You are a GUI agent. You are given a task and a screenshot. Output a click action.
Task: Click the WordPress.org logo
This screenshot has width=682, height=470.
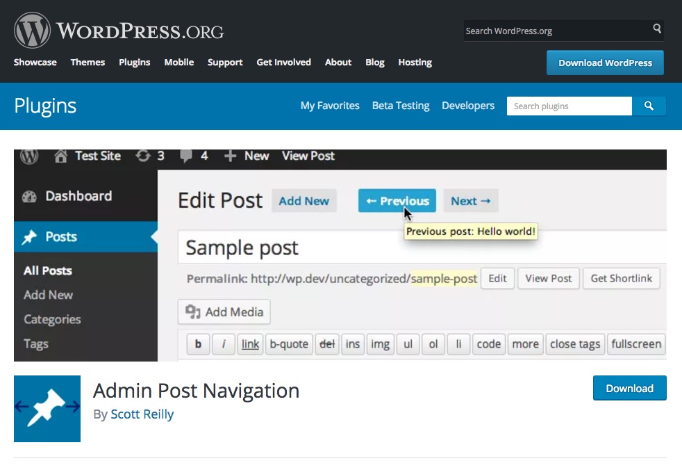[x=119, y=31]
